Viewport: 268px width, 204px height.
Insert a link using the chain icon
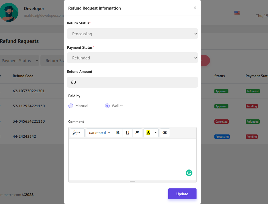point(165,133)
